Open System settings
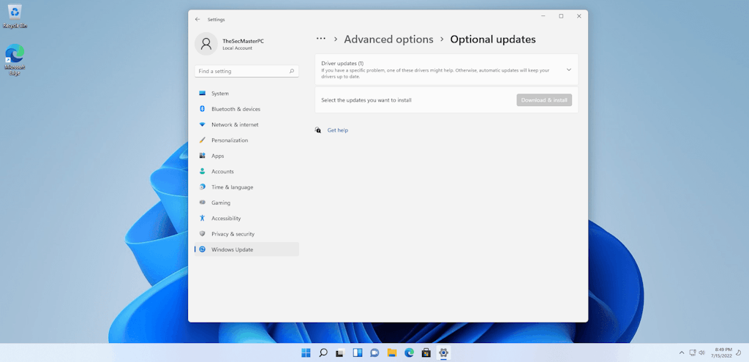The height and width of the screenshot is (362, 749). [x=246, y=94]
